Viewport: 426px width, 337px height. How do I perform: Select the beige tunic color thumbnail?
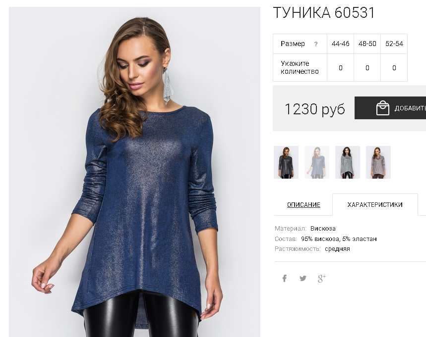[x=378, y=162]
